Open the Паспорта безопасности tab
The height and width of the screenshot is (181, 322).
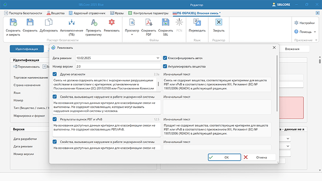[x=23, y=13]
